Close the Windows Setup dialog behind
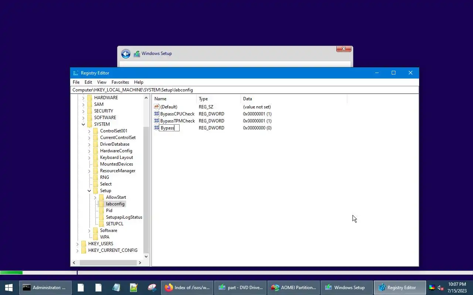473x295 pixels. click(344, 49)
